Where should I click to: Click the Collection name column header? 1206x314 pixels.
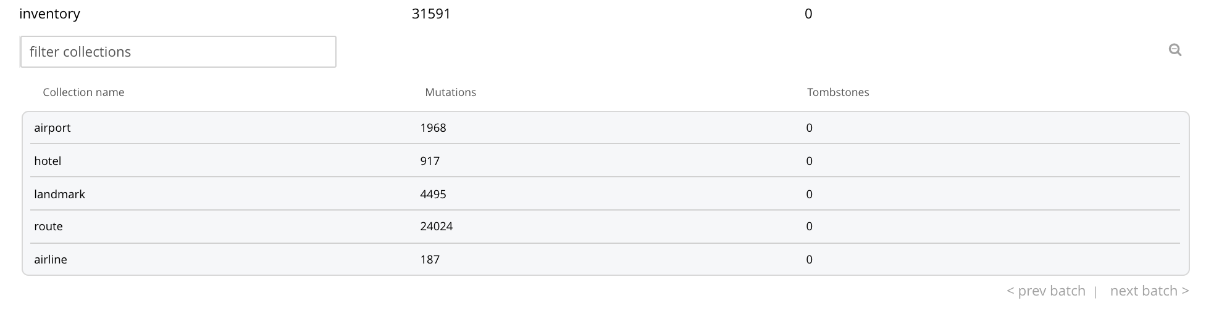pyautogui.click(x=83, y=92)
